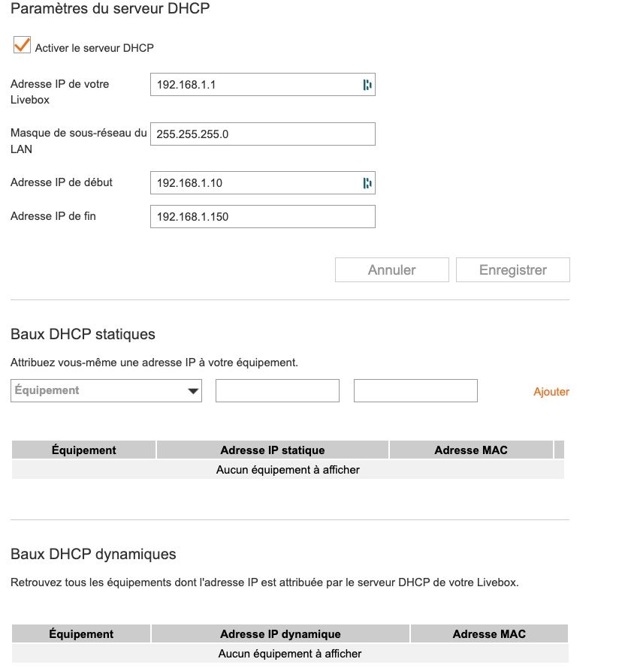This screenshot has width=625, height=671.
Task: Click the Ajouter link to add a static lease
Action: click(551, 390)
